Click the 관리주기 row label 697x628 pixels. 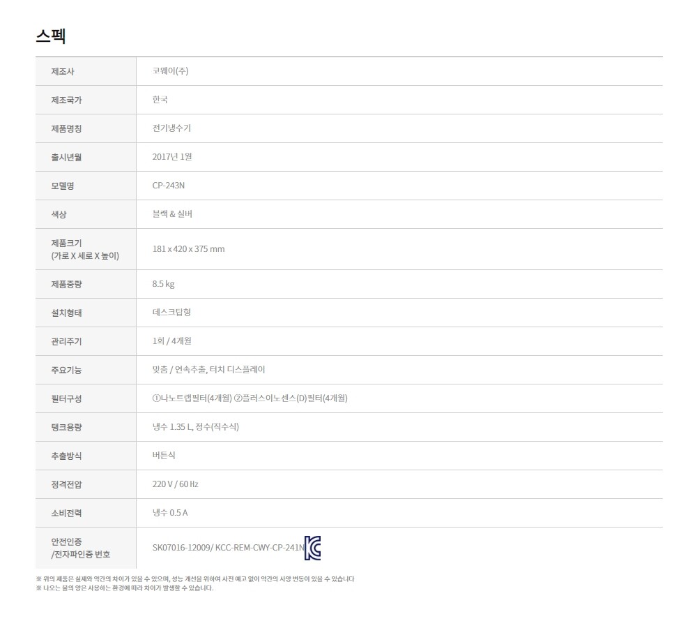point(66,341)
